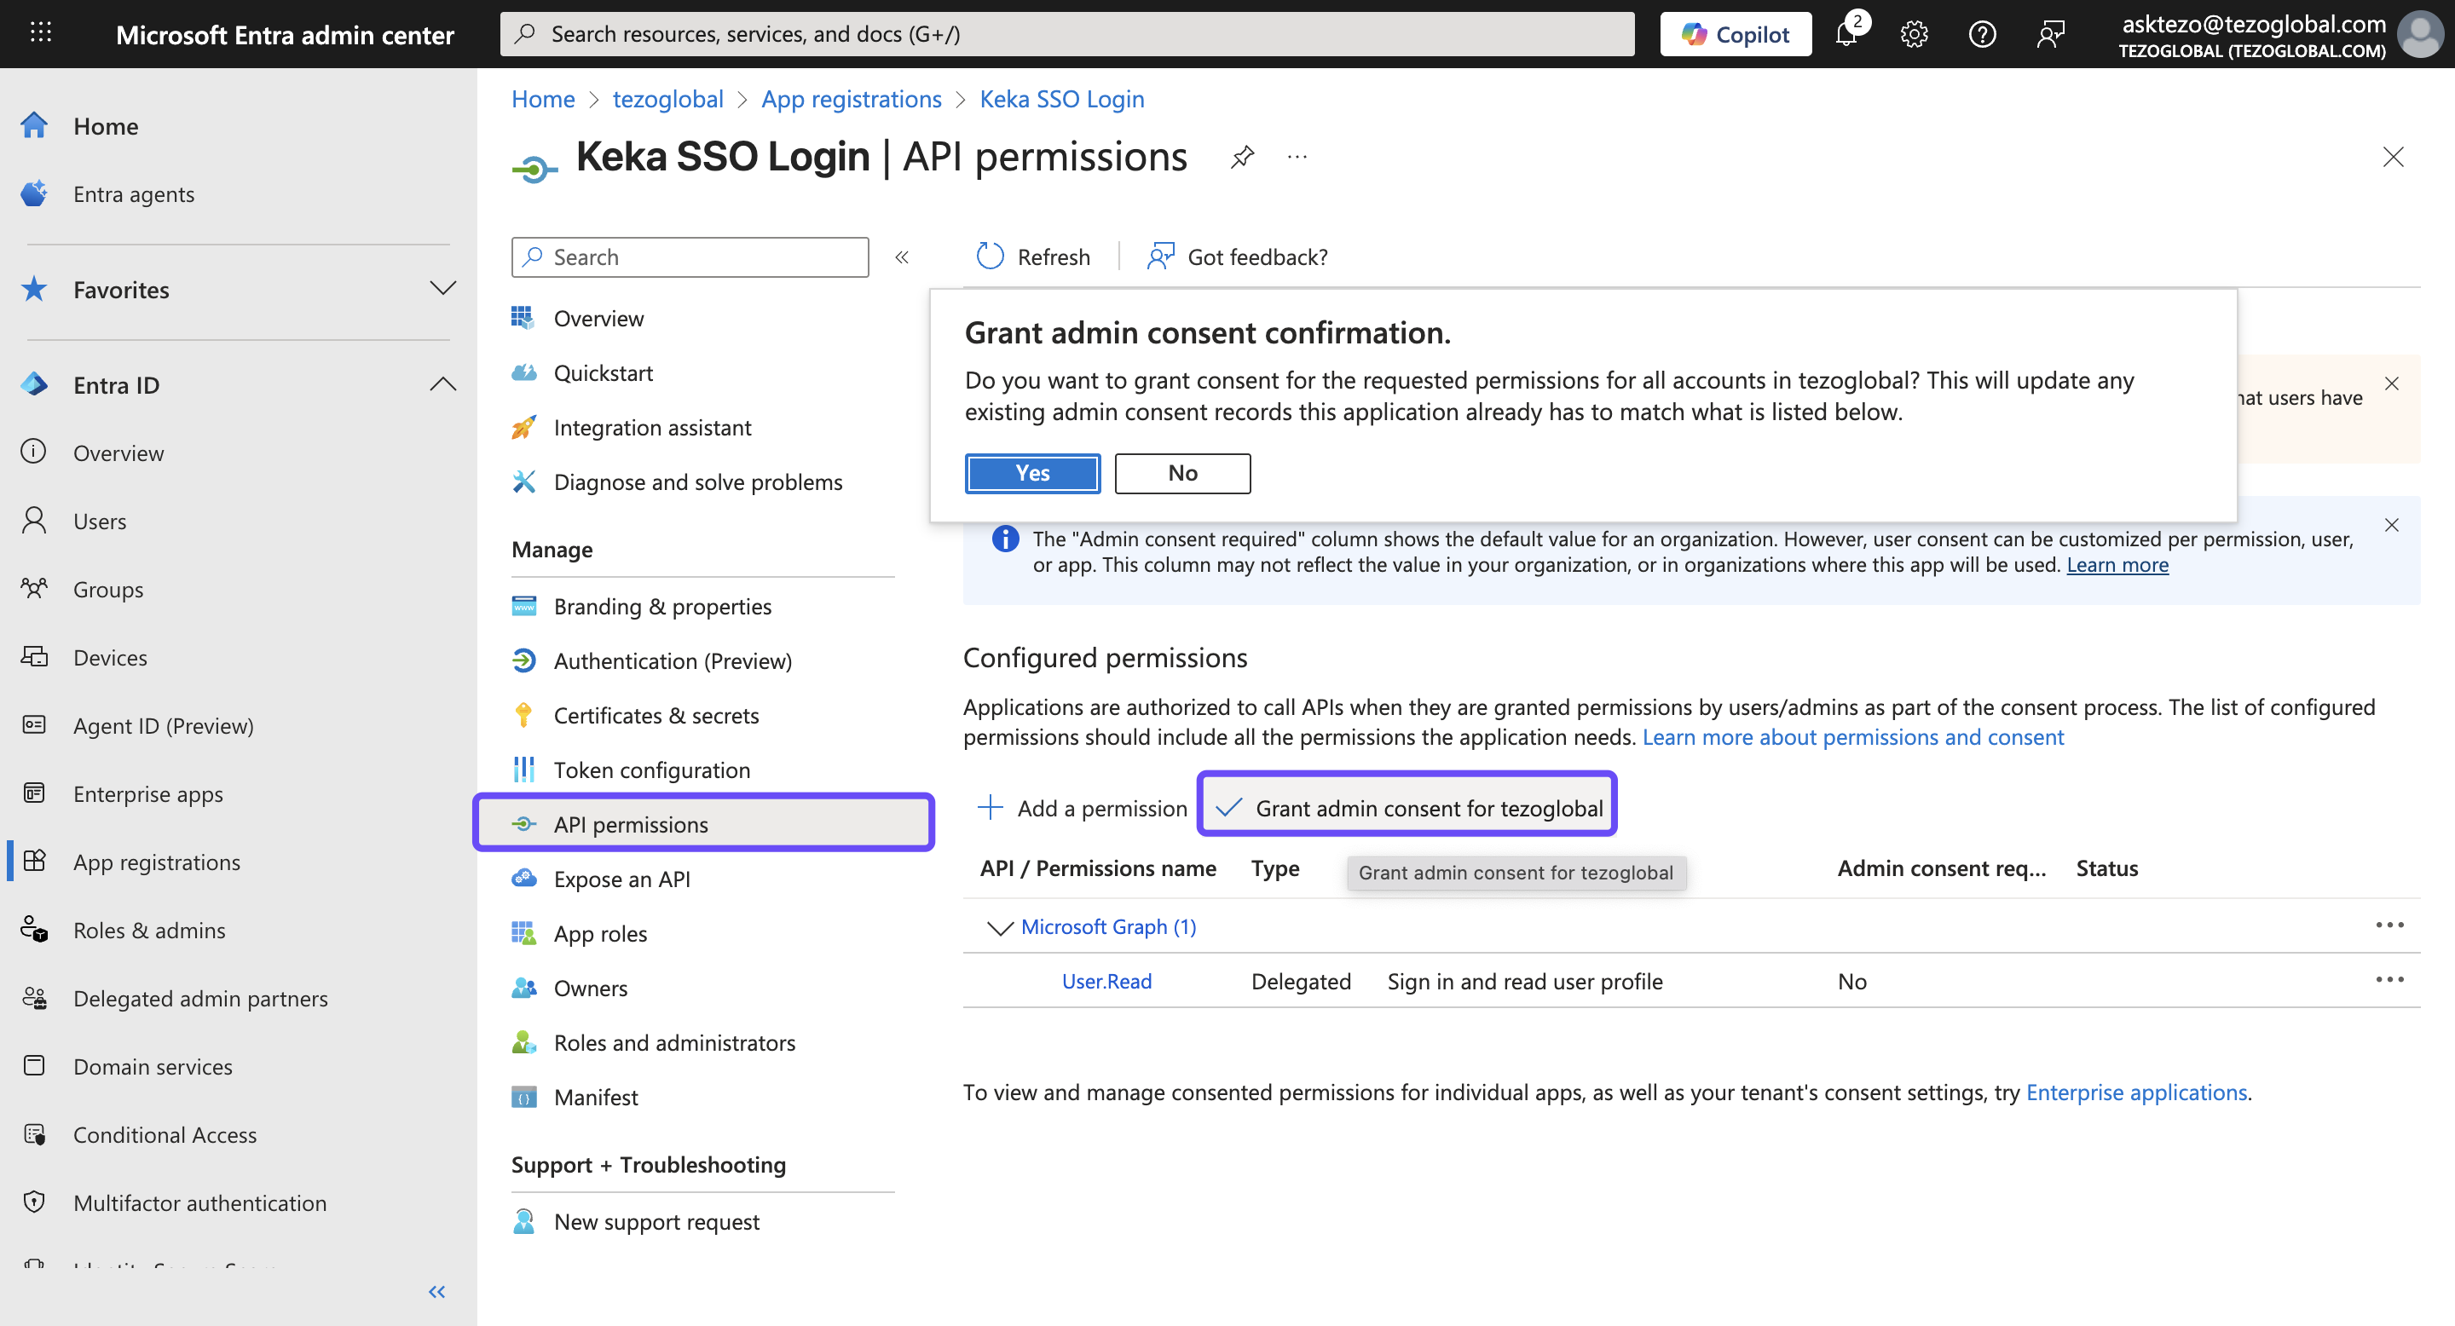Viewport: 2455px width, 1326px height.
Task: Open portal settings gear icon
Action: pos(1914,34)
